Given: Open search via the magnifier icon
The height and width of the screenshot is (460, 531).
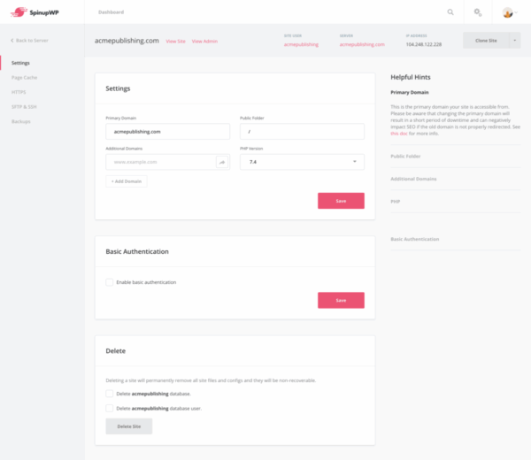Looking at the screenshot, I should [450, 12].
